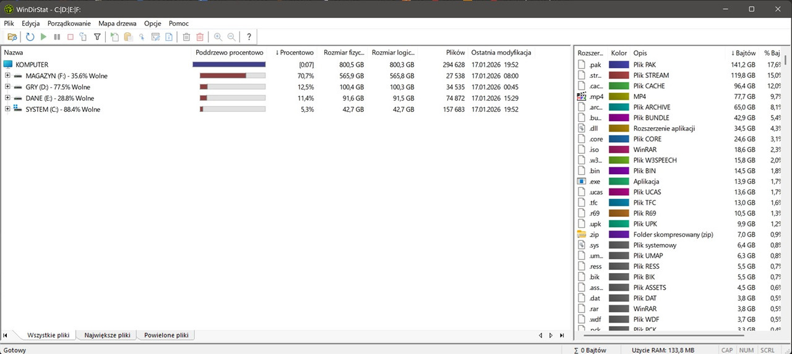Click the red .stream color swatch

(619, 75)
